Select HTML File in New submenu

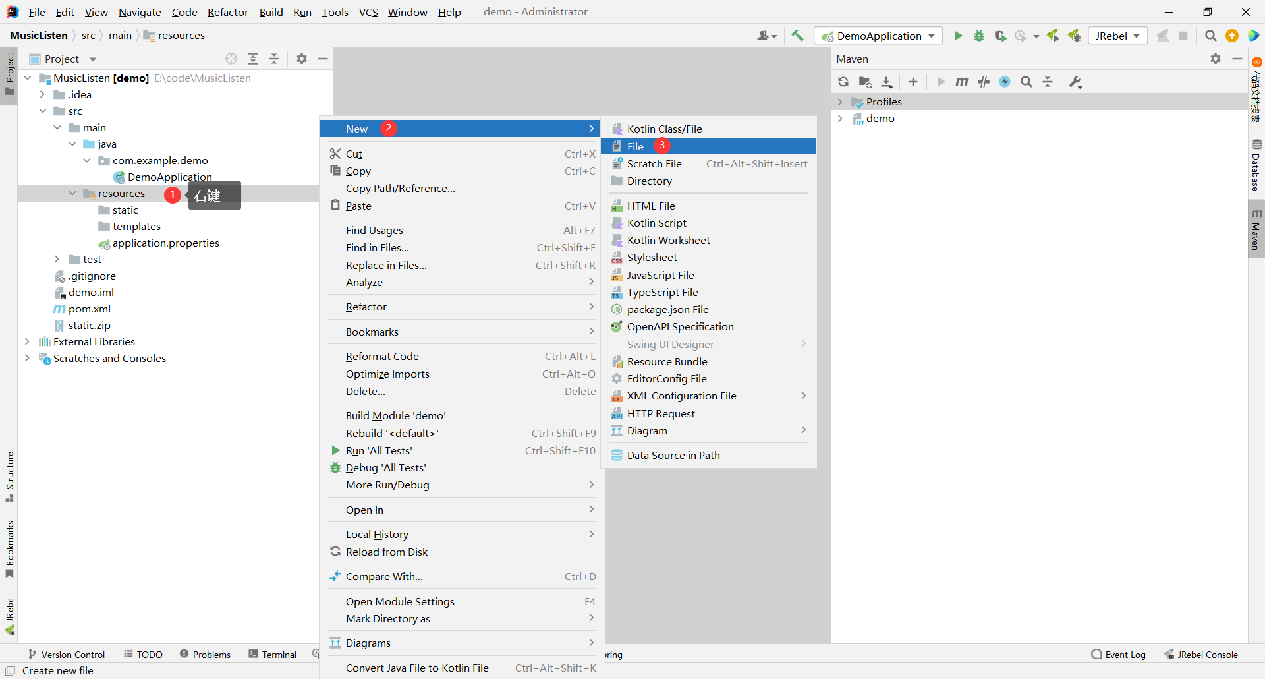(x=708, y=206)
